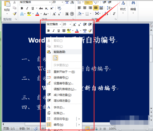
Task: Open the Font dialog launcher in the ribbon
Action: [x=73, y=19]
